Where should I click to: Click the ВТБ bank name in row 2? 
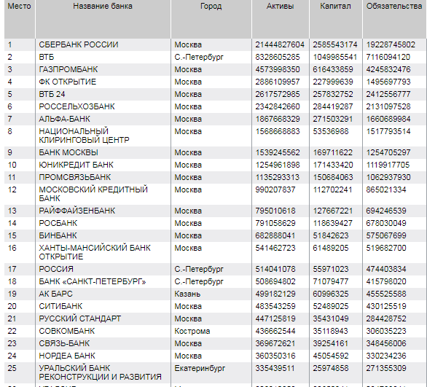47,57
